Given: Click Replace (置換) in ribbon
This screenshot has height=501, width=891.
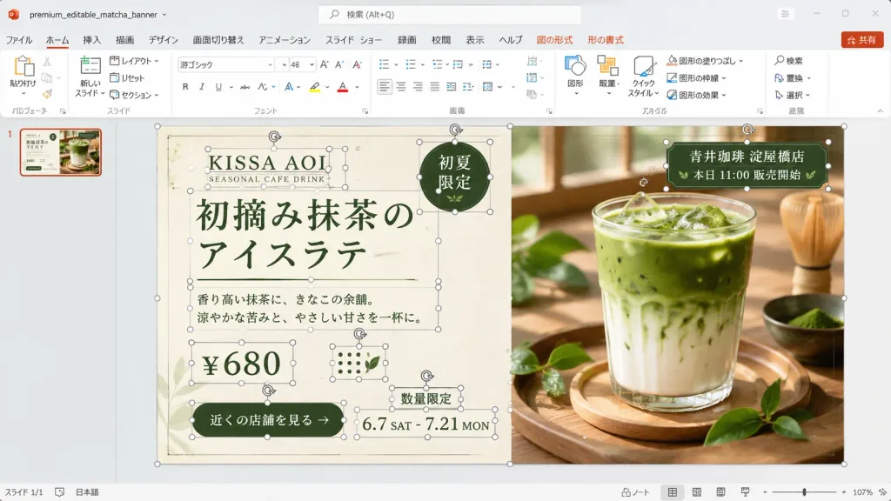Looking at the screenshot, I should coord(792,77).
